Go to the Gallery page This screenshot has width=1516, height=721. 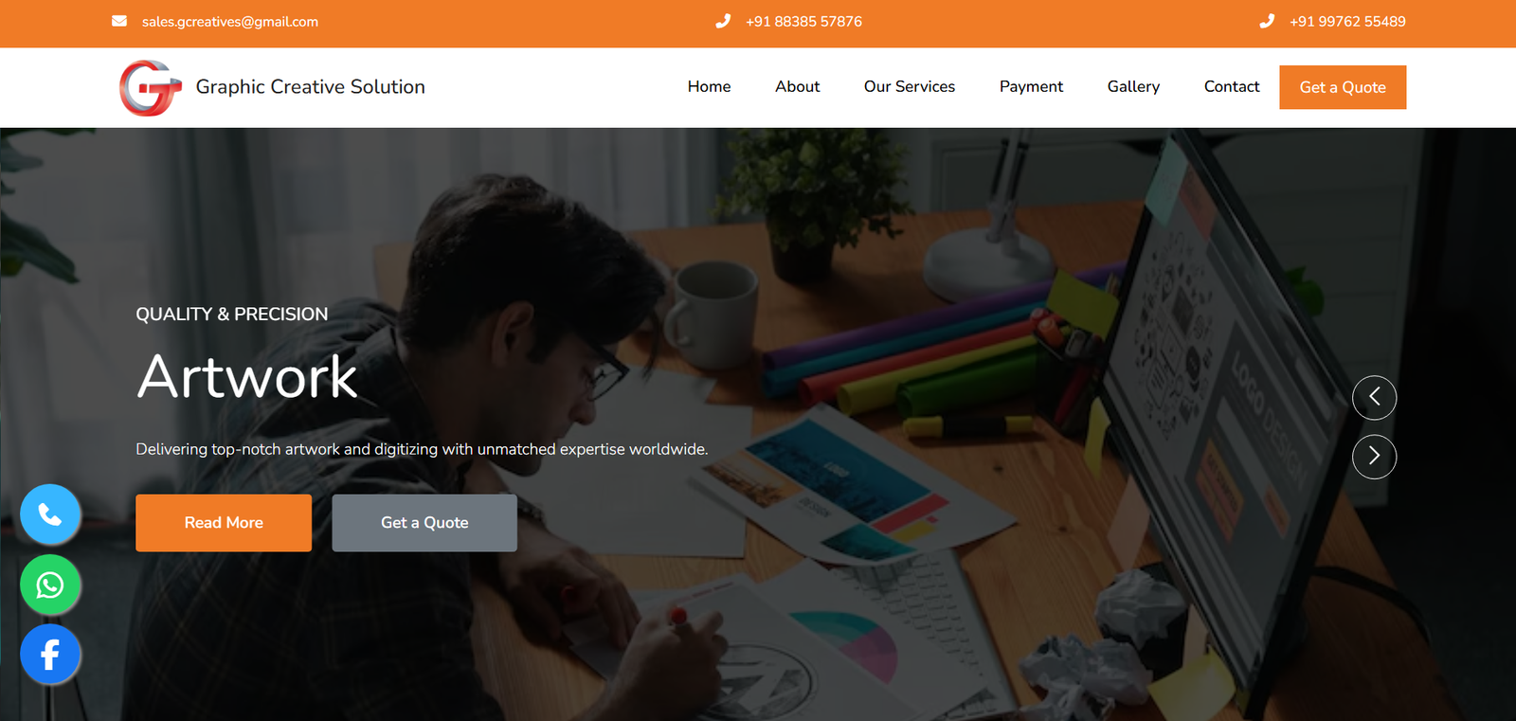click(x=1133, y=86)
